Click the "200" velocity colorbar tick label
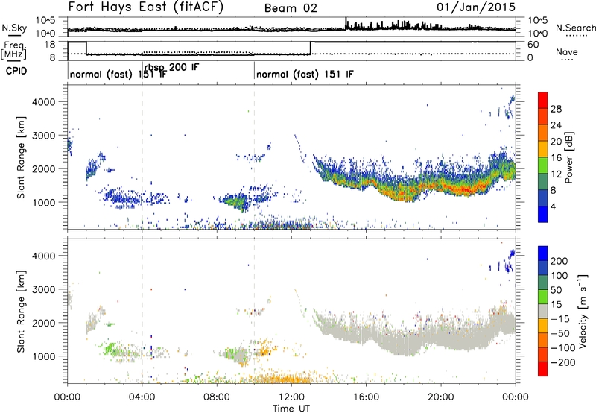The height and width of the screenshot is (413, 596). click(x=559, y=261)
